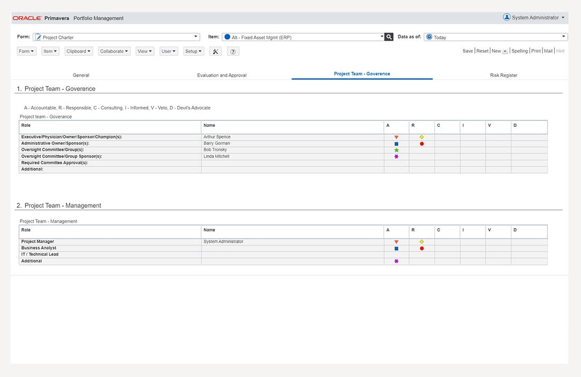Click the search magnifier icon beside Item field
The image size is (581, 377).
coord(389,36)
